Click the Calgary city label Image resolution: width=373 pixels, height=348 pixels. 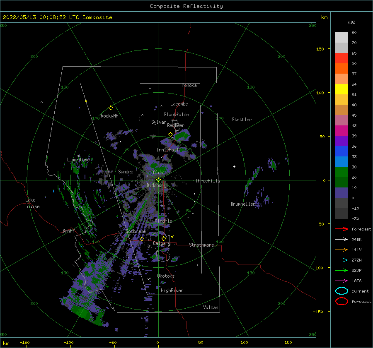162,243
